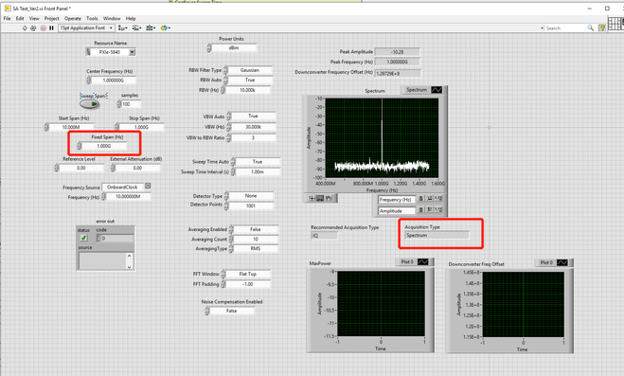This screenshot has width=624, height=376.
Task: Open the Align Objects toolbar menu
Action: click(122, 27)
